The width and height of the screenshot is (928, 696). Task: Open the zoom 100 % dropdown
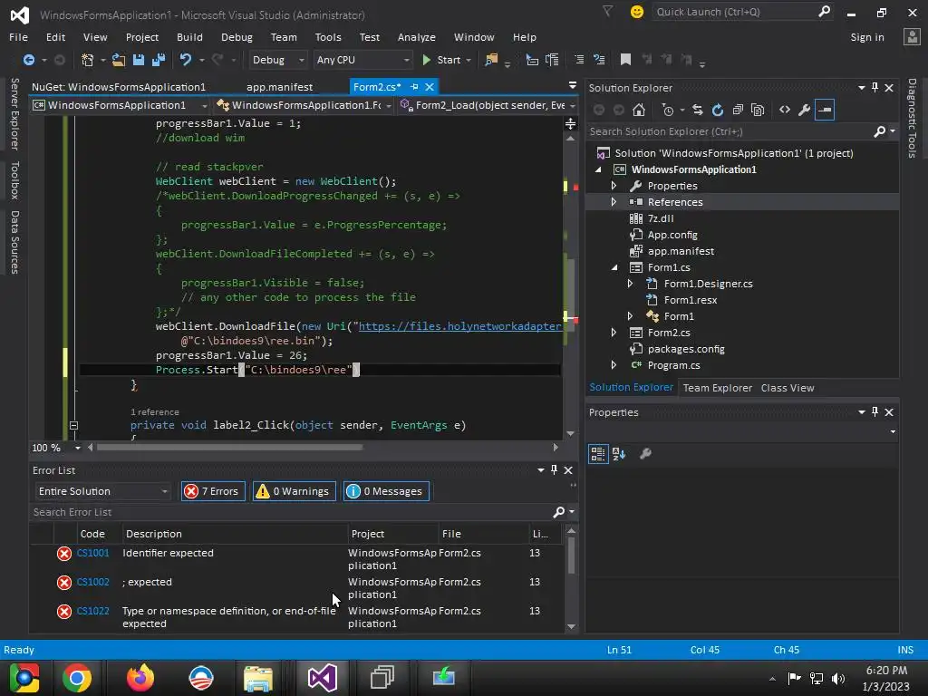(78, 448)
